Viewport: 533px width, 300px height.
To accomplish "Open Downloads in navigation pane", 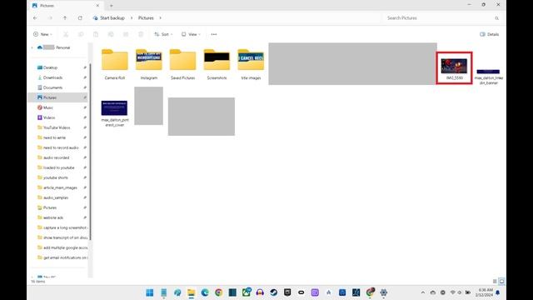I will click(x=52, y=77).
